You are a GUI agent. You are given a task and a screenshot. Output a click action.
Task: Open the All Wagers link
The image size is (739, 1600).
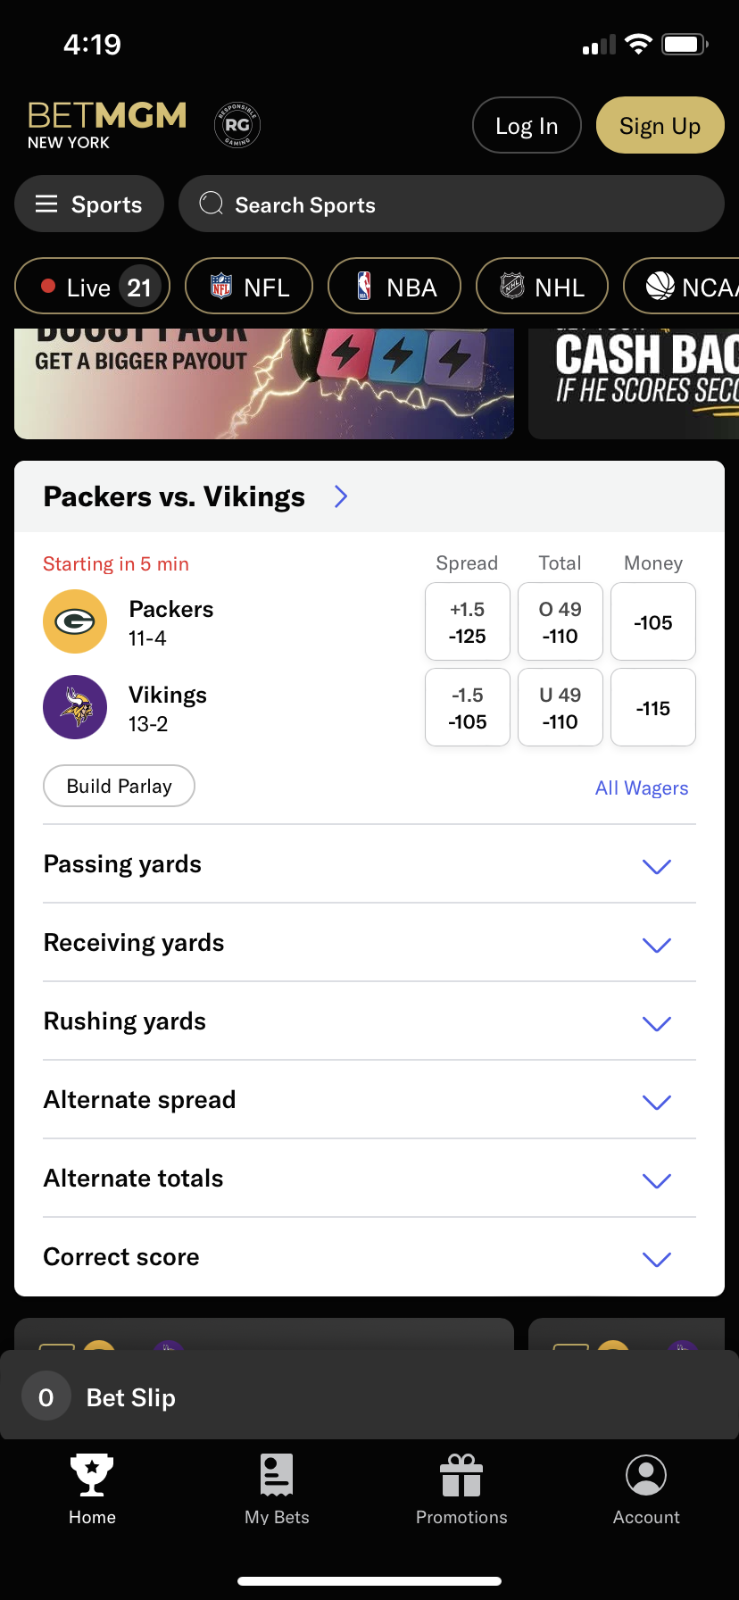point(642,788)
